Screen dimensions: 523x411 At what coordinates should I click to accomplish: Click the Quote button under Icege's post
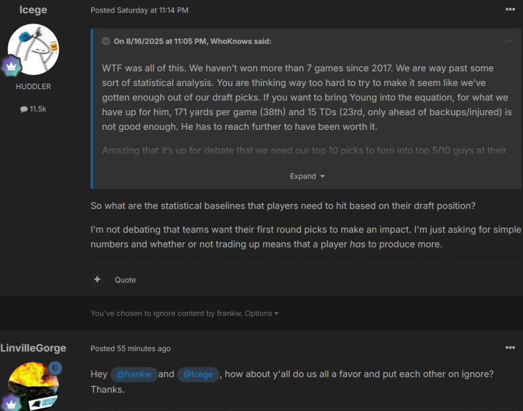click(125, 280)
